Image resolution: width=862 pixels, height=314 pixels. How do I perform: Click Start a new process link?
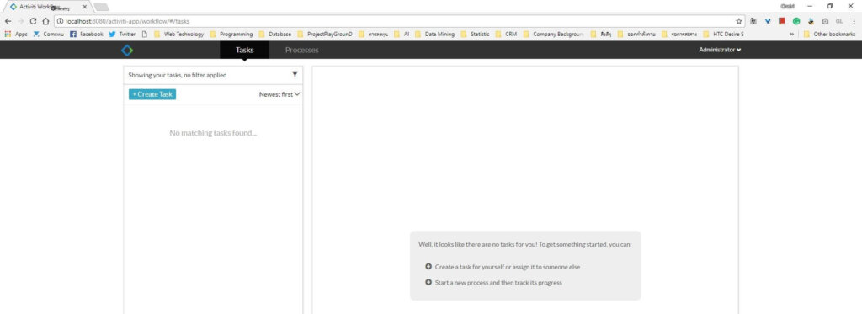click(498, 283)
